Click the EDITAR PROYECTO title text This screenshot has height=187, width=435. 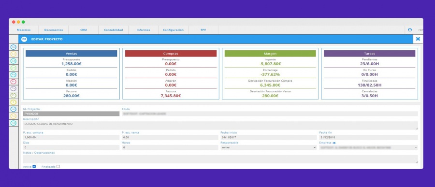[46, 39]
